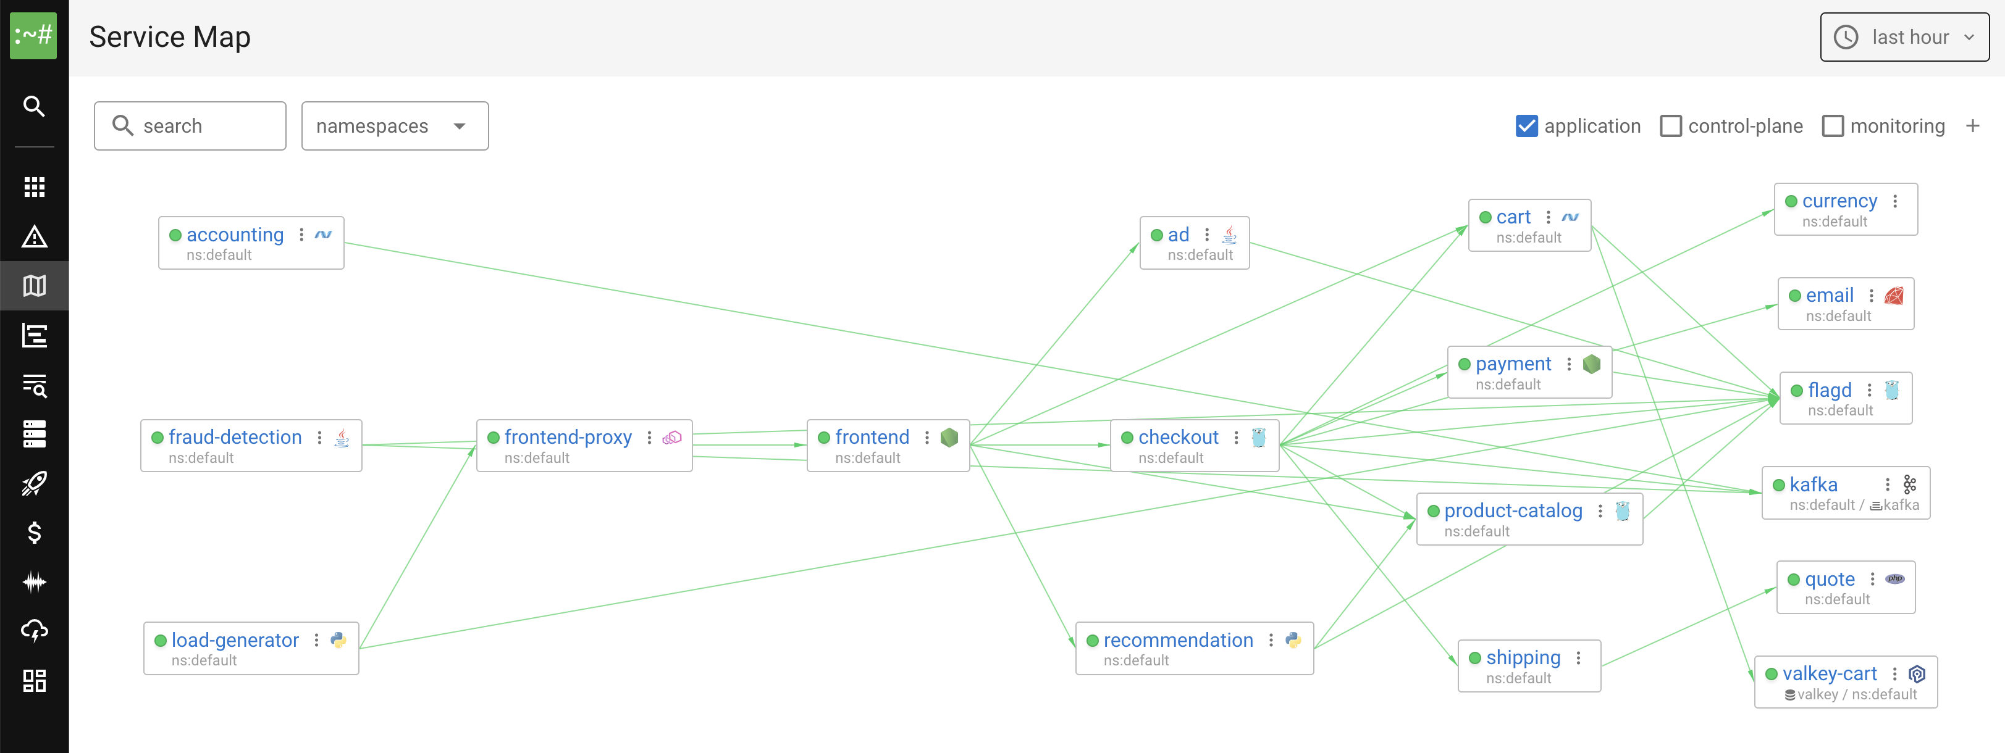Click inside the search input field
The width and height of the screenshot is (2005, 753).
[195, 125]
